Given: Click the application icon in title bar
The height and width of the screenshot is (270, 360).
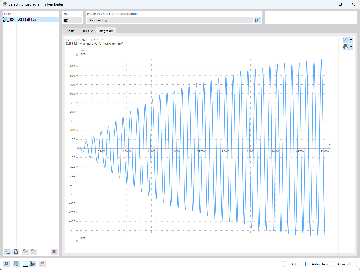Looking at the screenshot, I should pyautogui.click(x=4, y=4).
